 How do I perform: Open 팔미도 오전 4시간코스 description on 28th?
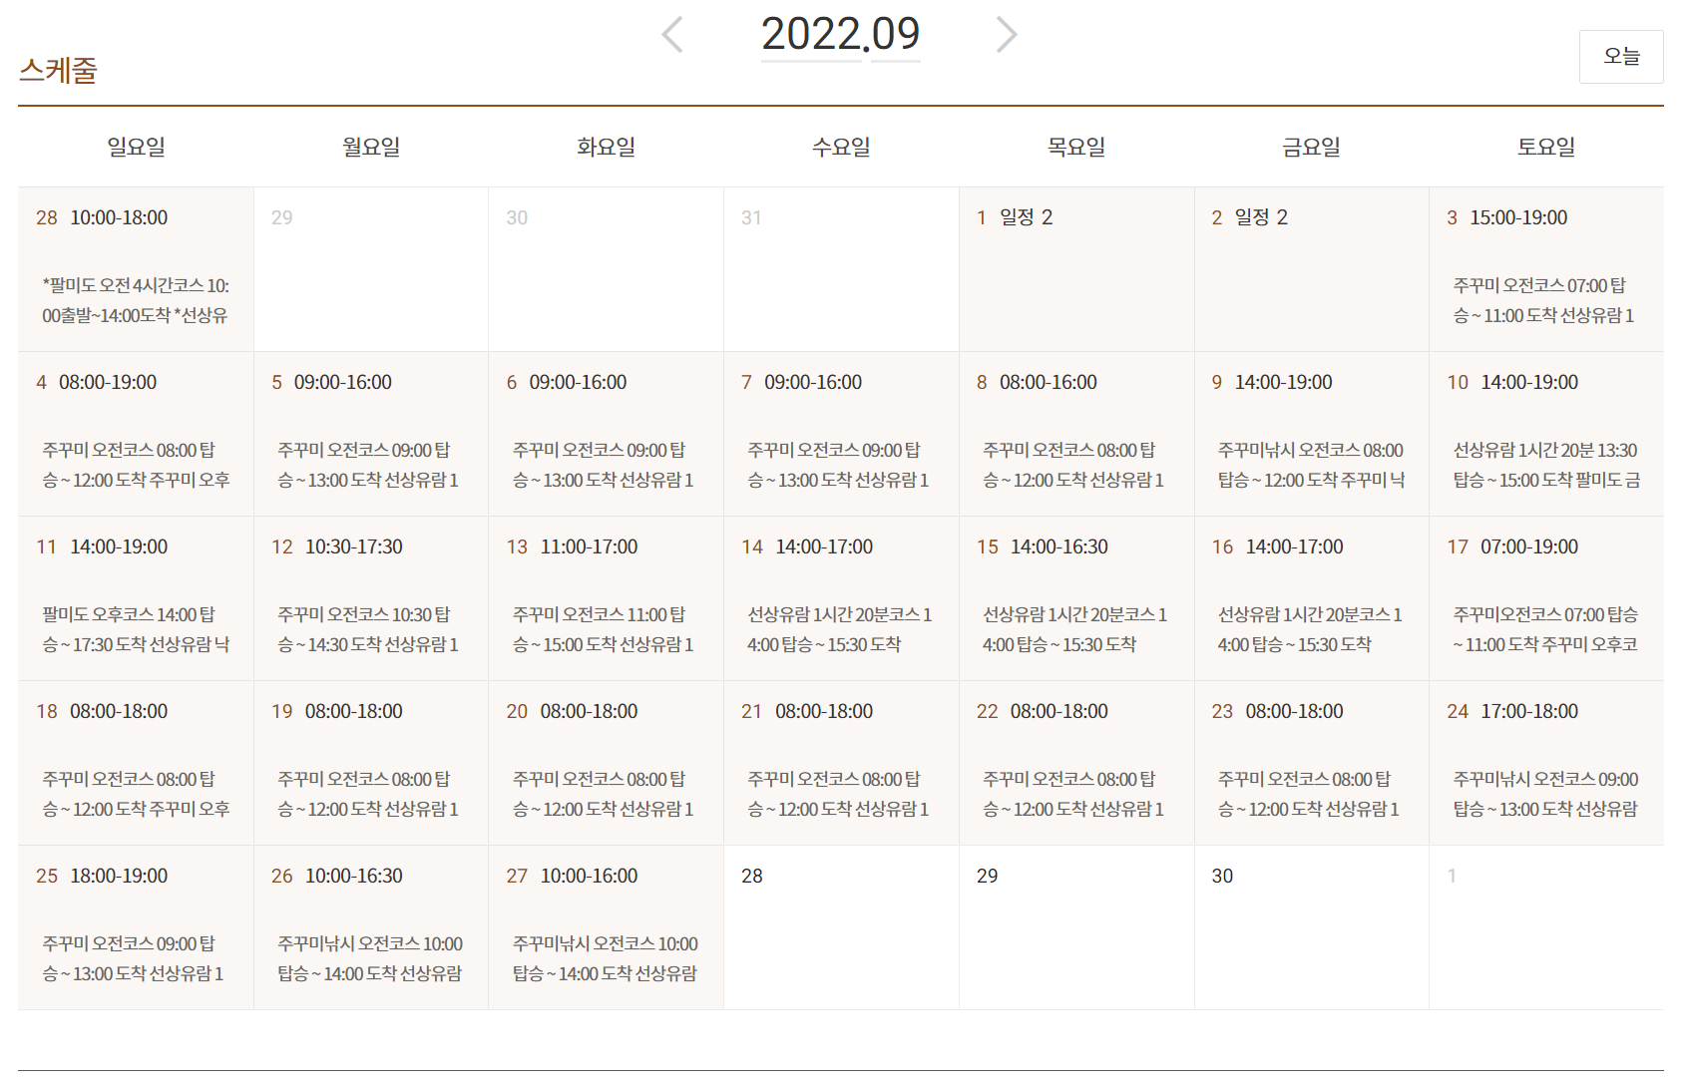click(136, 300)
